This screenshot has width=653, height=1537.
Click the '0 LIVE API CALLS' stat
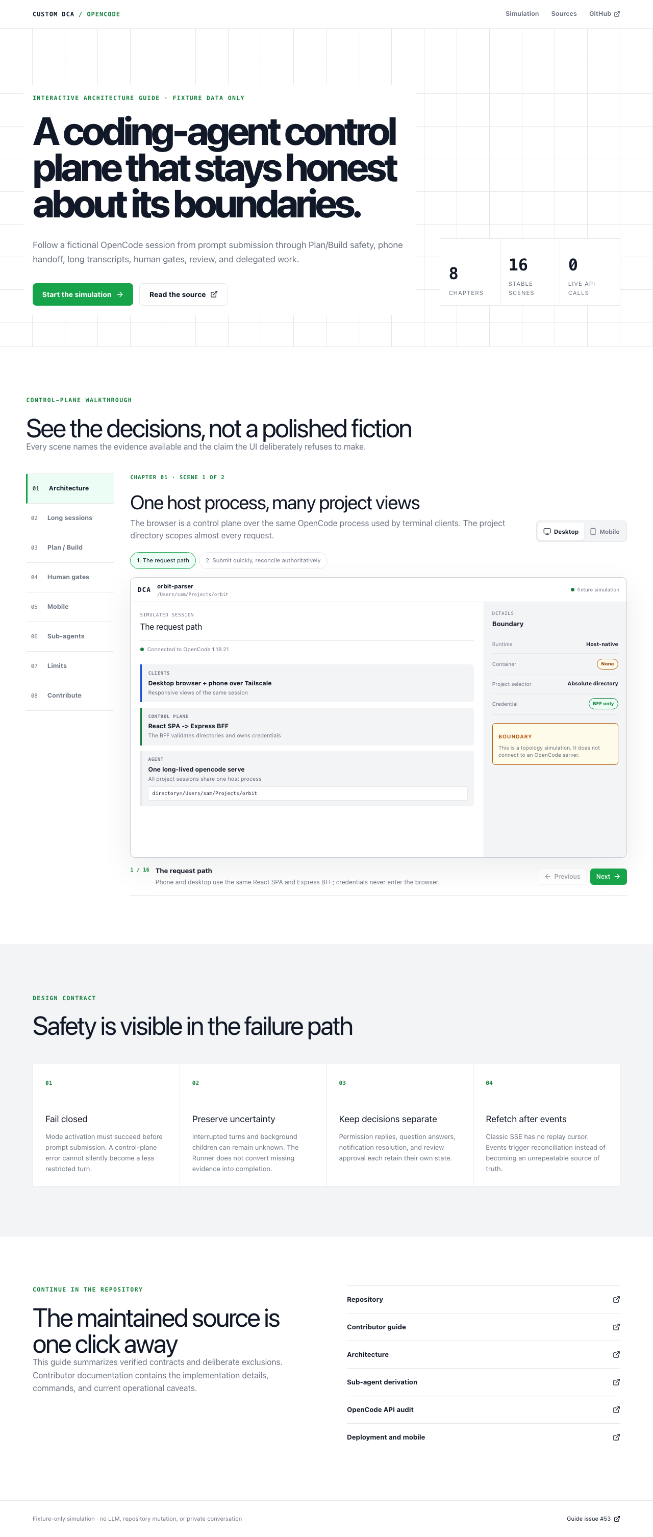[x=590, y=272]
